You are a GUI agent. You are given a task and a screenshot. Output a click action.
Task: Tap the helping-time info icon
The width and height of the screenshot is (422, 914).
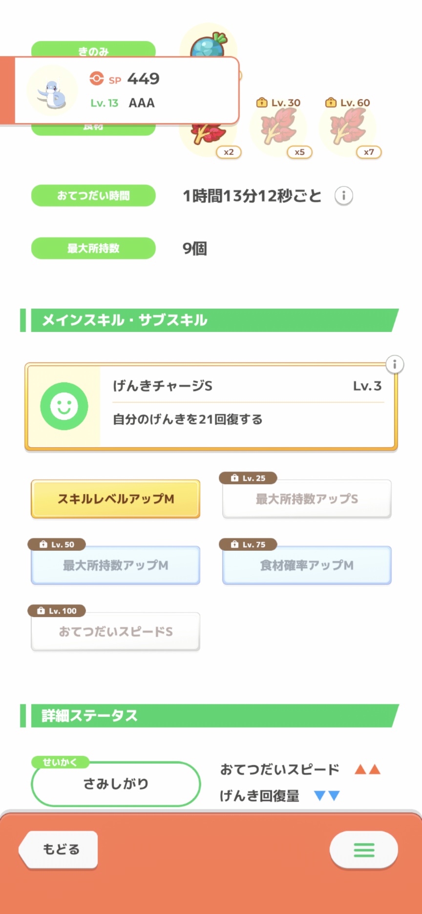[x=343, y=196]
